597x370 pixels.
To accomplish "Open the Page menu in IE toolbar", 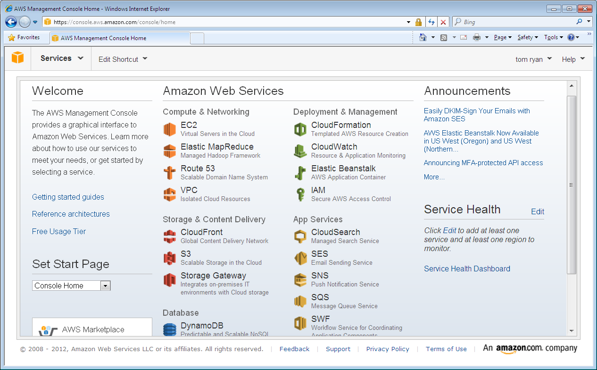I will (503, 37).
